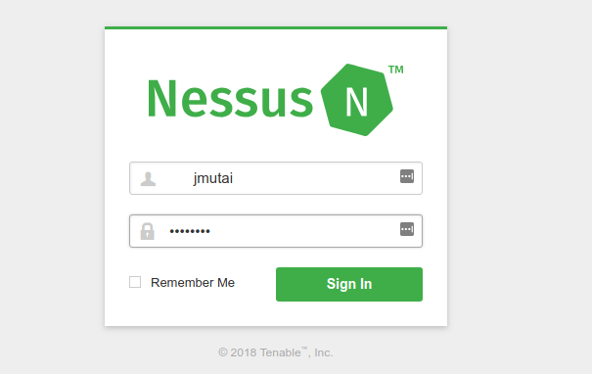
Task: Click the user silhouette icon in username field
Action: tap(148, 179)
